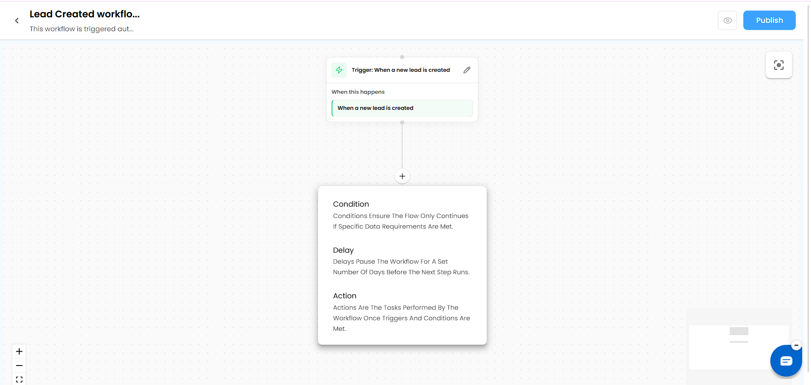Click the trigger node header title
This screenshot has width=811, height=385.
(x=401, y=70)
